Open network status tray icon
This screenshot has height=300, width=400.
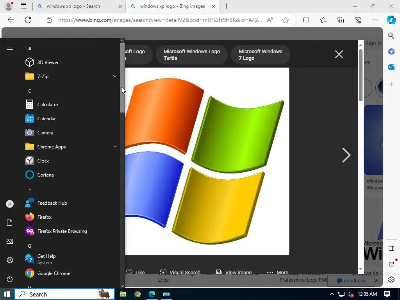341,295
